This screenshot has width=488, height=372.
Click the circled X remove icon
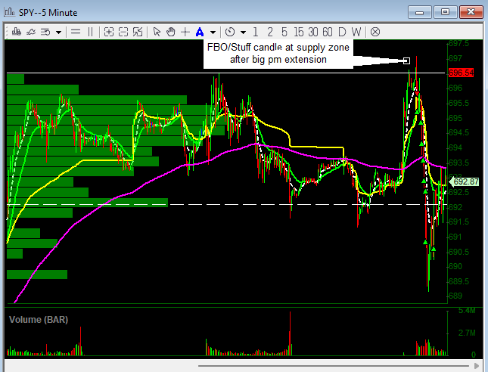click(x=375, y=32)
